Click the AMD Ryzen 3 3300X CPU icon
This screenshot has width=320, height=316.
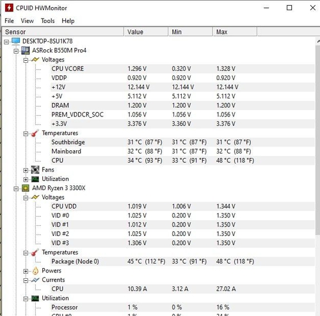coord(26,188)
